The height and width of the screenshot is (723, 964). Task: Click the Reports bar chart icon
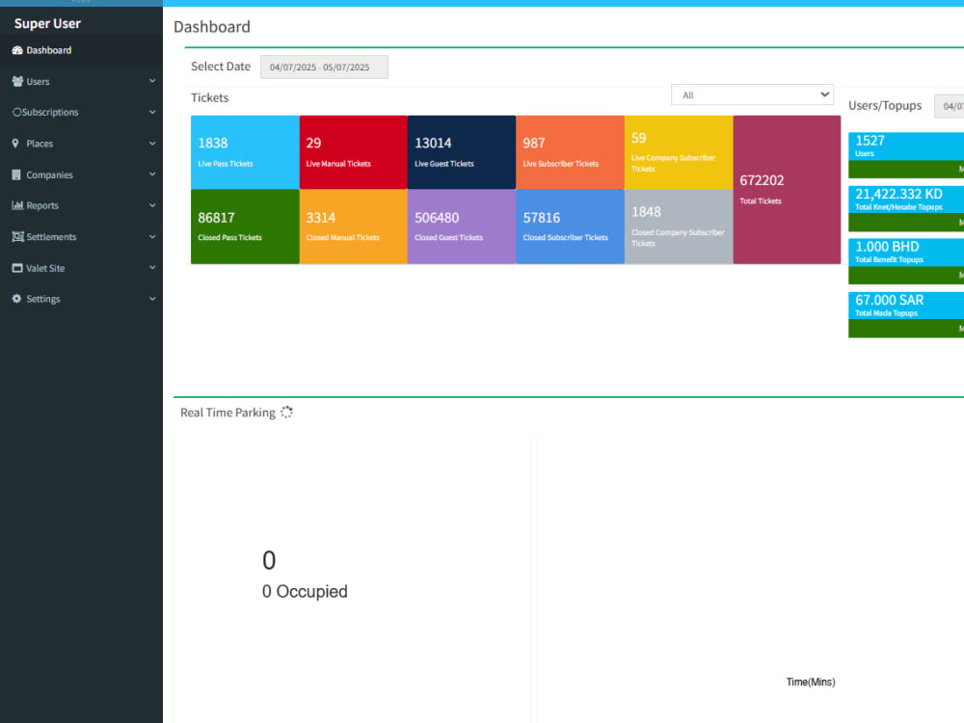coord(17,205)
